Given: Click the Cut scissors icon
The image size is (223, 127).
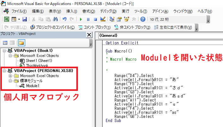Looking at the screenshot, I should click(x=33, y=19).
